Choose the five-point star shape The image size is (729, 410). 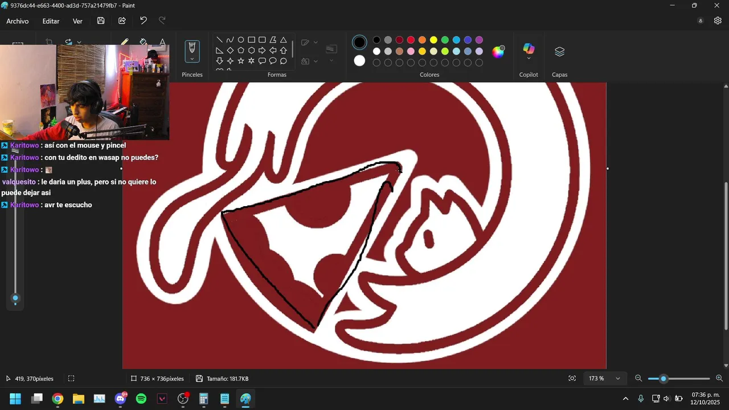click(x=241, y=61)
